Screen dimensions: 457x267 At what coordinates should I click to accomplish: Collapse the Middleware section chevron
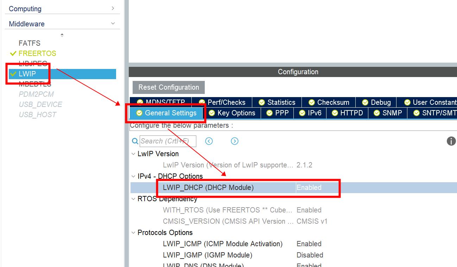(113, 23)
